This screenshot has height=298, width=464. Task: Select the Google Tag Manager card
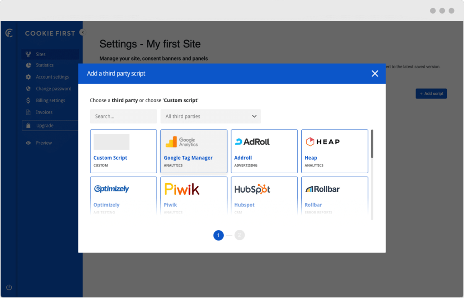tap(193, 151)
